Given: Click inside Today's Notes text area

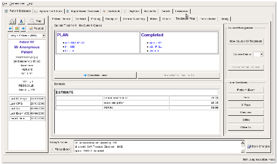Looking at the screenshot, I should coord(158,146).
